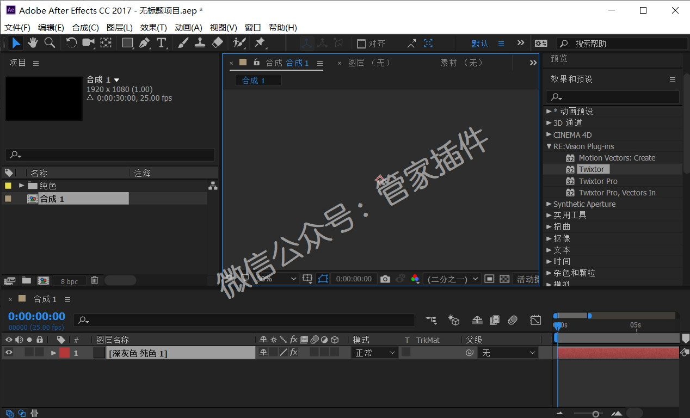Select the Unified Camera tool
Screen dimensions: 690x418
[x=88, y=43]
